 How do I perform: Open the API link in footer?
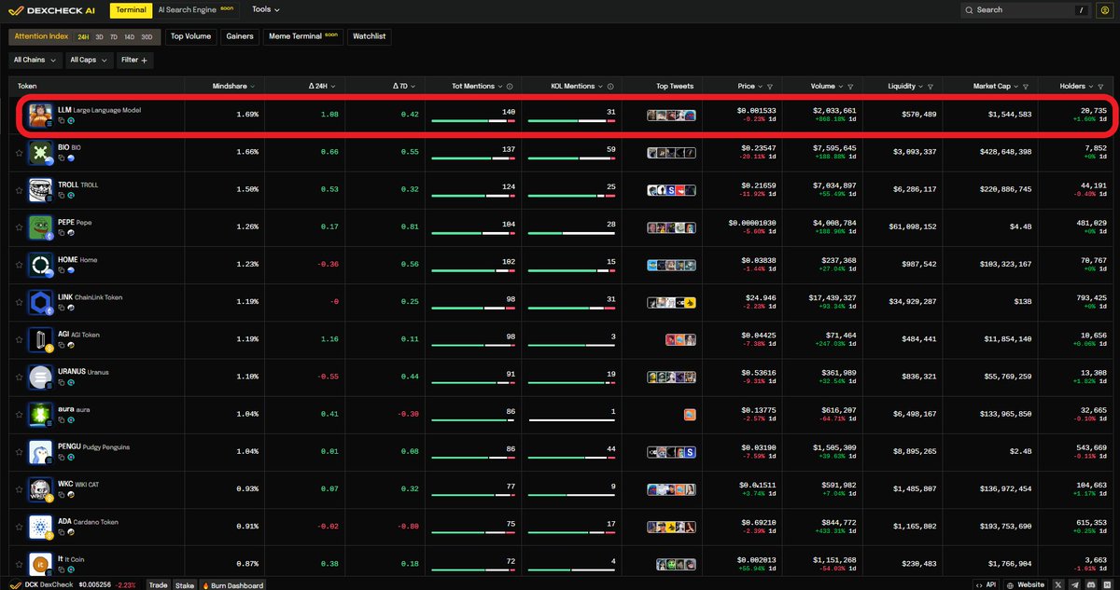click(x=987, y=584)
